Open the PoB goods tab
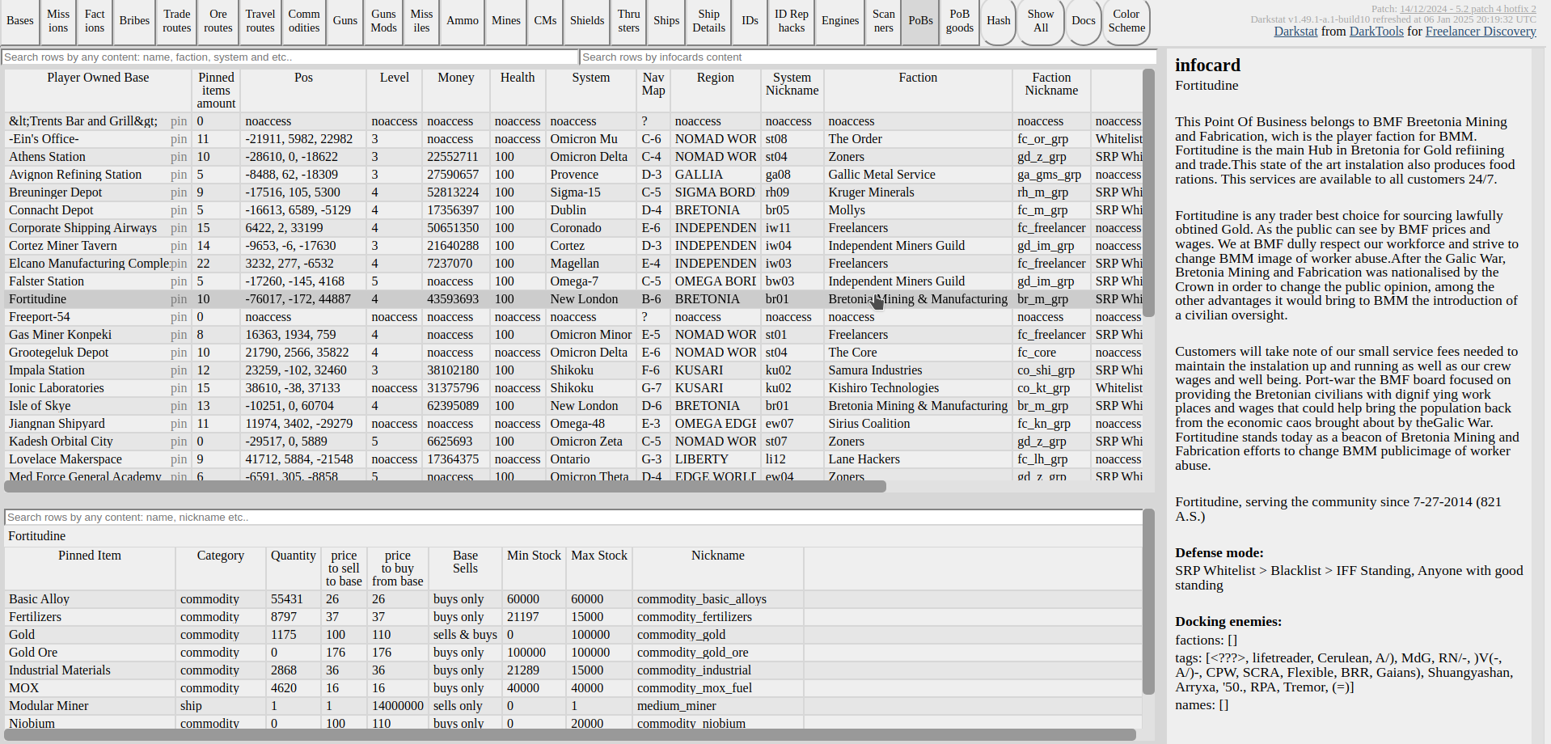This screenshot has height=744, width=1551. coord(960,21)
